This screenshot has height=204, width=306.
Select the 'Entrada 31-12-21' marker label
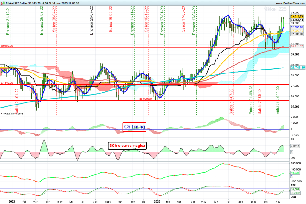(8, 21)
